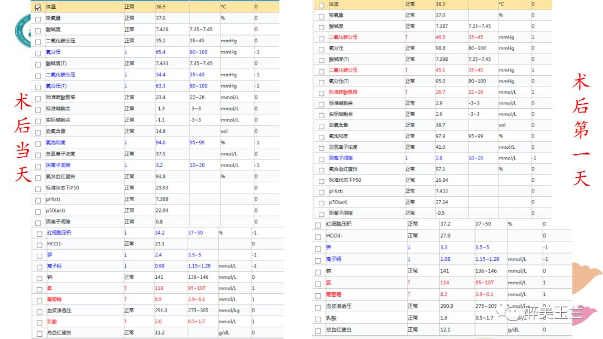Check 实际碱剩余 2.6 row box, 术后第一天 table

321,115
